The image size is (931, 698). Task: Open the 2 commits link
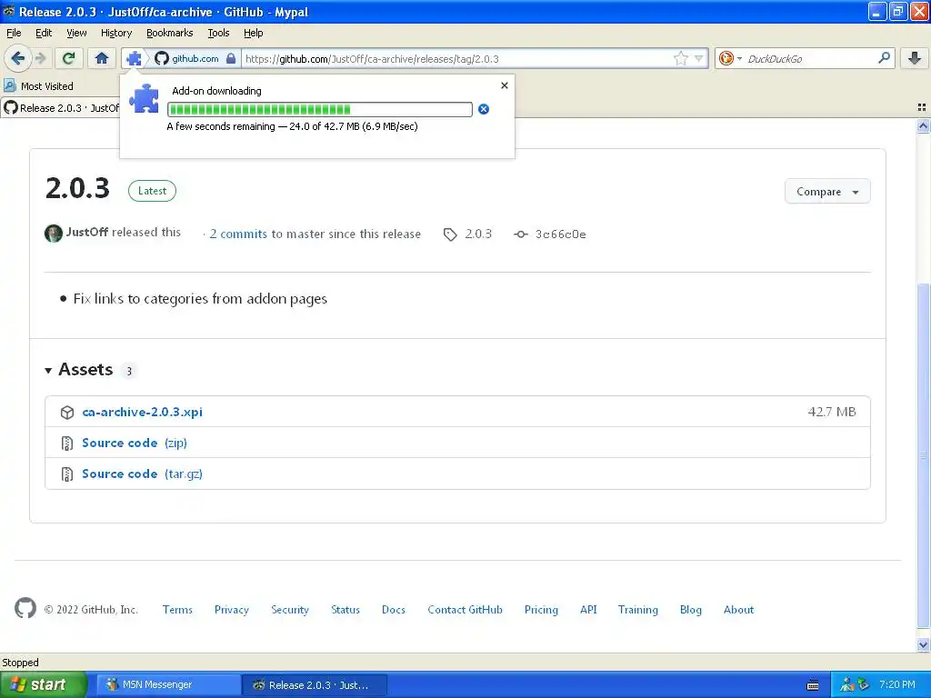click(238, 234)
